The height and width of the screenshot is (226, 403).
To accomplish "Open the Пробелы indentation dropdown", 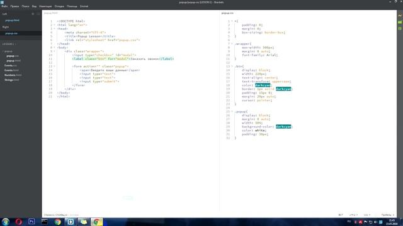I will click(x=388, y=215).
